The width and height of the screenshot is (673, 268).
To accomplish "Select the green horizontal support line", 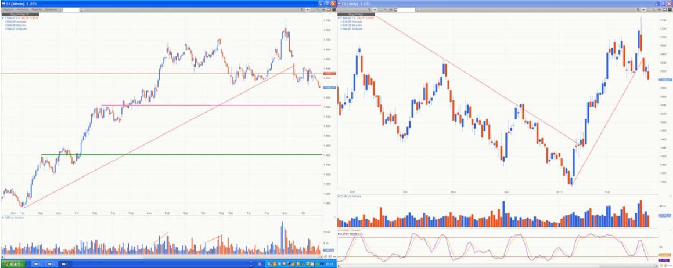I will [174, 154].
